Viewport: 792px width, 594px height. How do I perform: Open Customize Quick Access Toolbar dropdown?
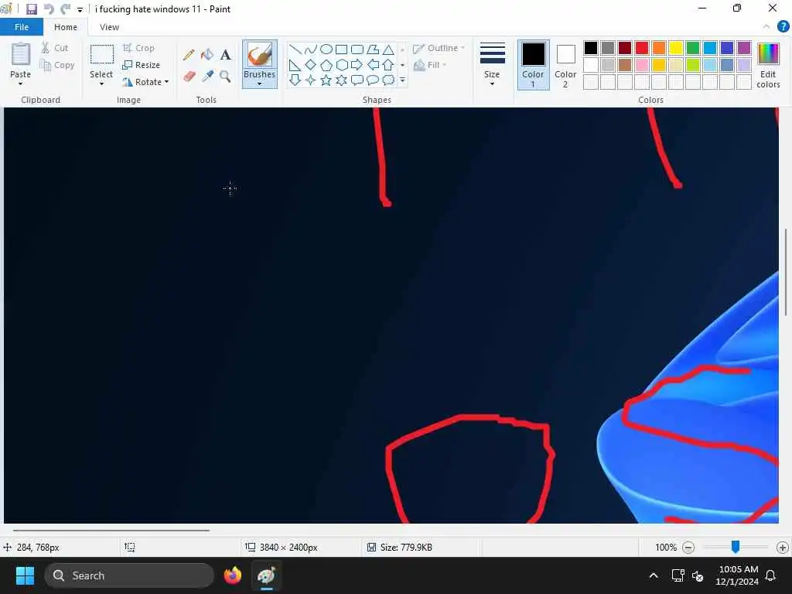coord(80,9)
